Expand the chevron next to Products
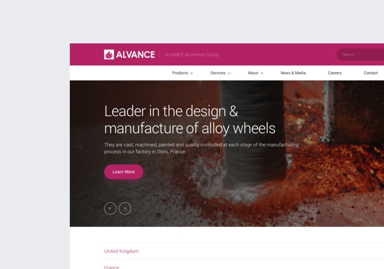 (192, 73)
